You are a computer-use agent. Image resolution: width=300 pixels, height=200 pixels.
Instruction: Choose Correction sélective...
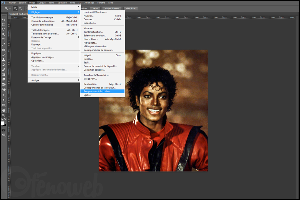[102, 70]
